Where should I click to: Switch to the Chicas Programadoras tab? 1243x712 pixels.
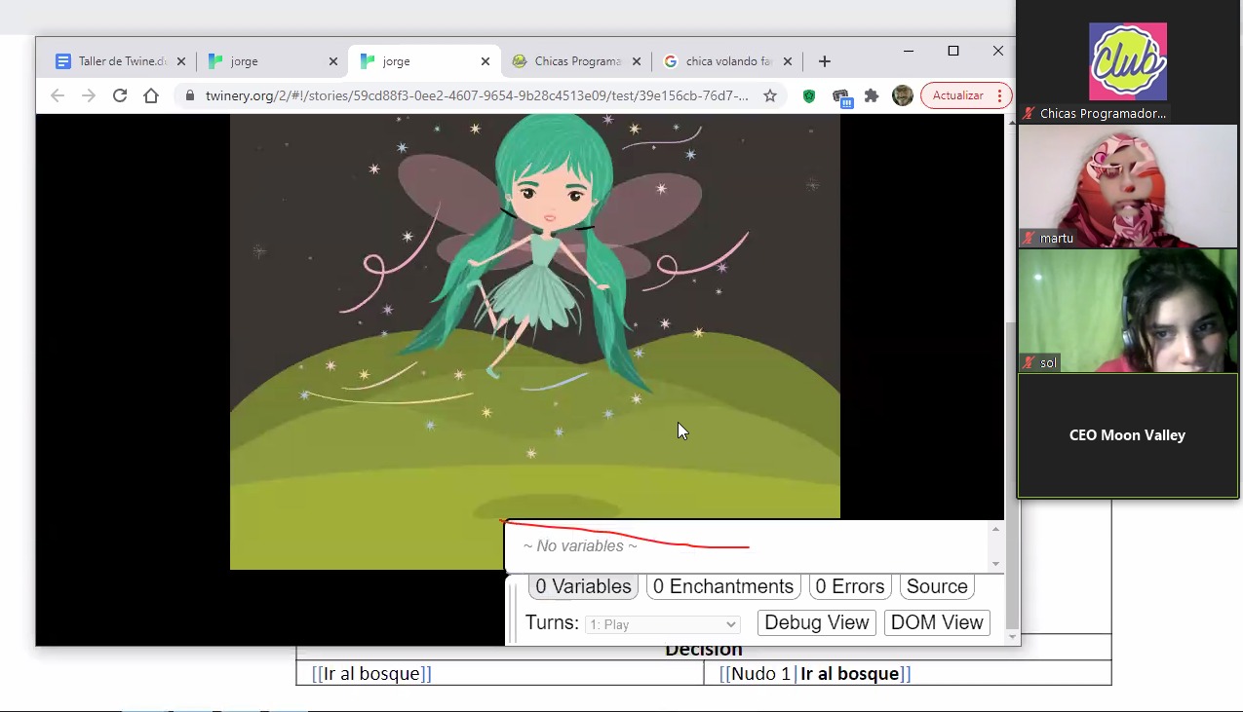[575, 61]
